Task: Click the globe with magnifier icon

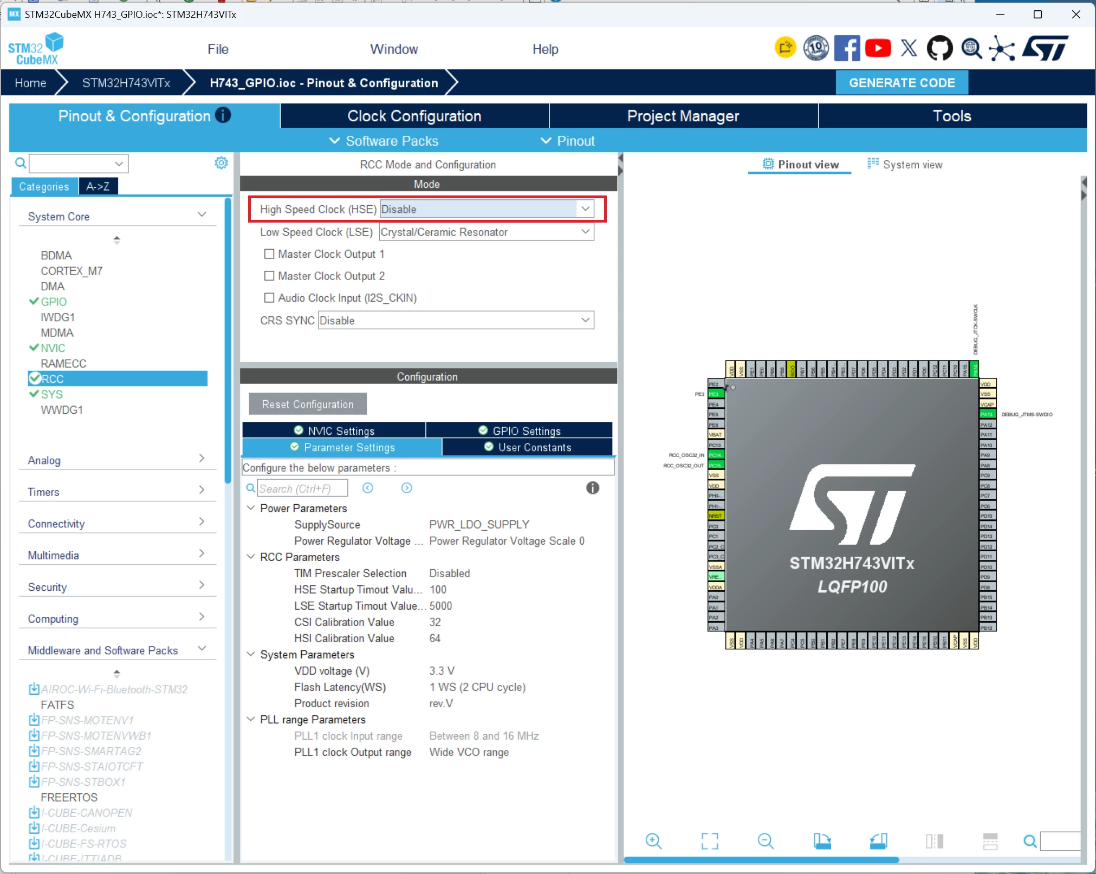Action: tap(971, 48)
